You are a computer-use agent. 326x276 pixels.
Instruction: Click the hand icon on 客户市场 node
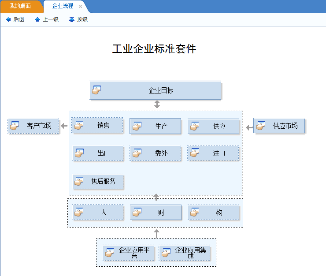15,126
